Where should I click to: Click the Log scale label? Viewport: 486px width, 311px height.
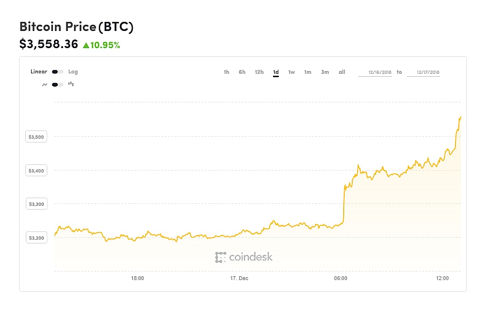(73, 72)
